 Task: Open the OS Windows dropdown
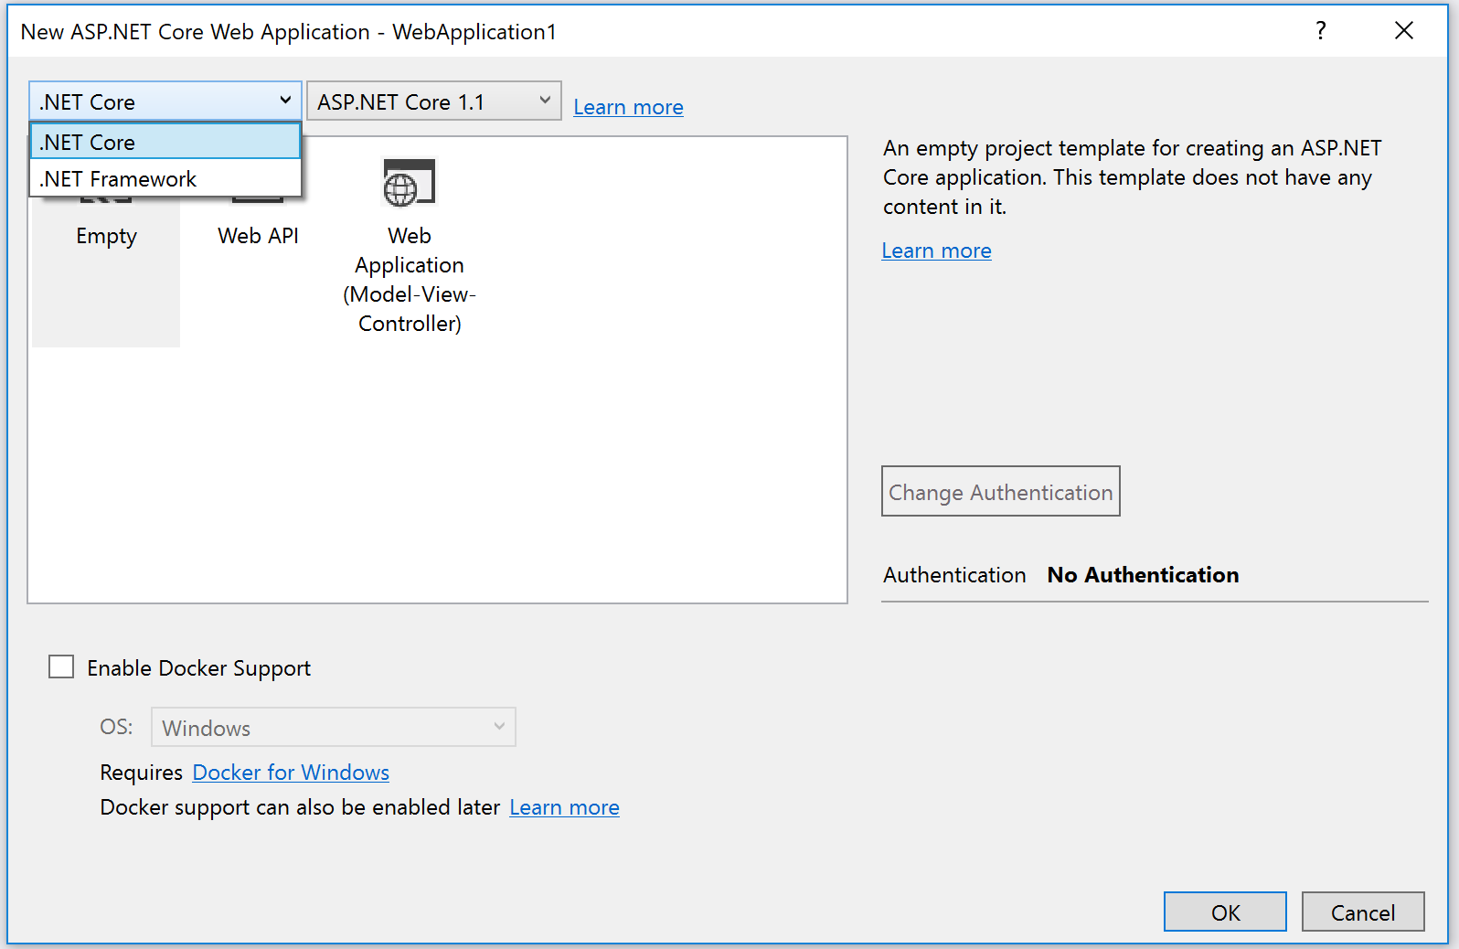(x=334, y=727)
